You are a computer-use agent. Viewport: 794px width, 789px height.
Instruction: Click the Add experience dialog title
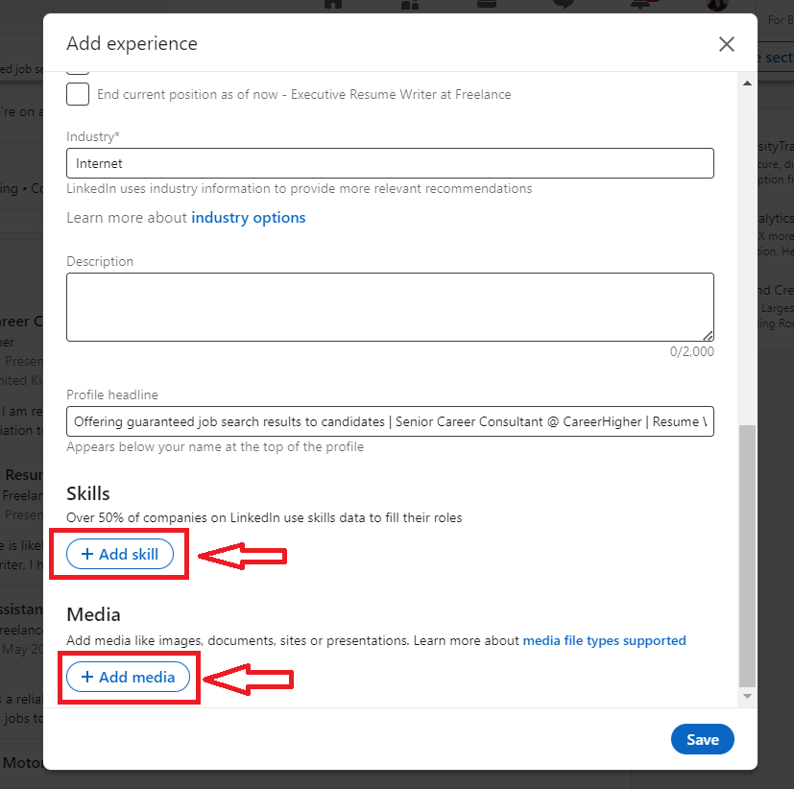[x=132, y=43]
